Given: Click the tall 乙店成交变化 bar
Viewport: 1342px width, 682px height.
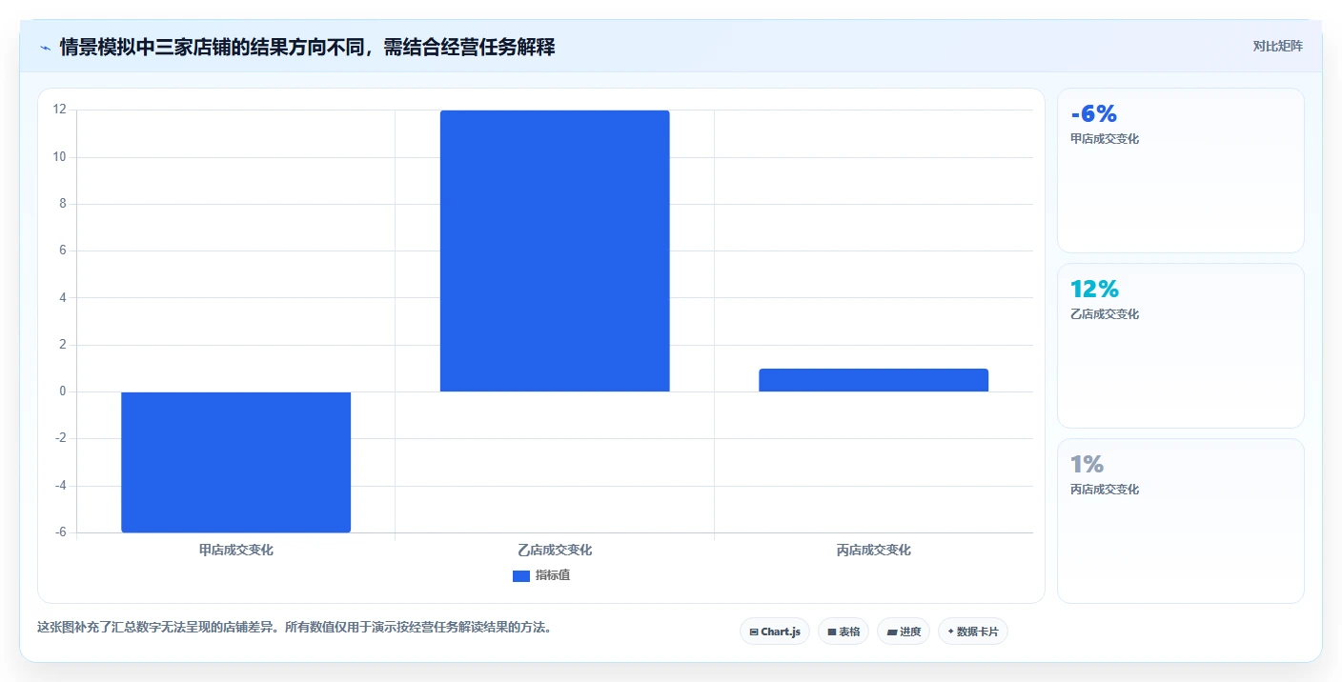Looking at the screenshot, I should (x=555, y=251).
